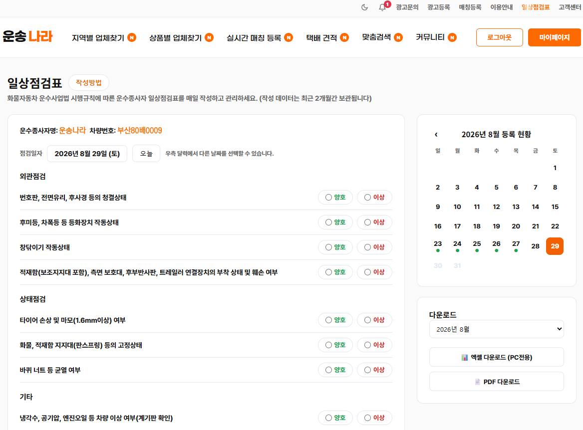Open 지역별 업체찾기 menu

98,37
